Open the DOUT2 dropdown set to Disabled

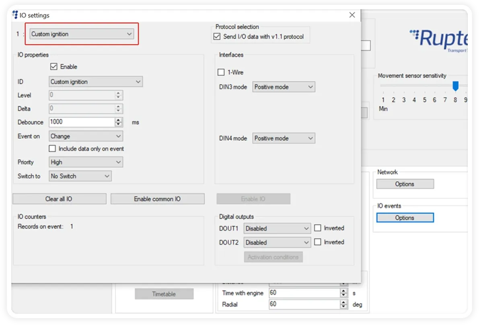277,242
